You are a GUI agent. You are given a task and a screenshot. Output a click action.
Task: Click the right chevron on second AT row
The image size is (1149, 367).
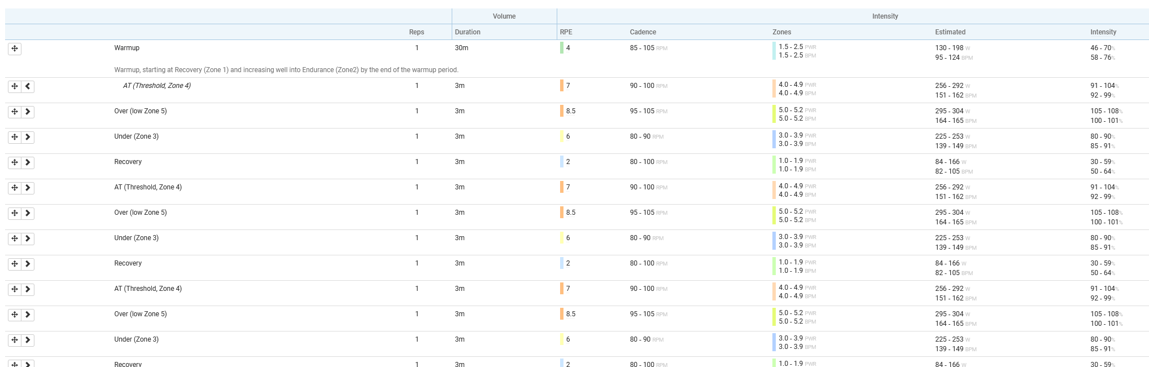point(28,188)
